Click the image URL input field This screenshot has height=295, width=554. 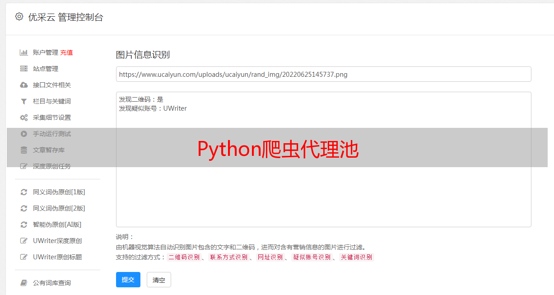pyautogui.click(x=323, y=74)
